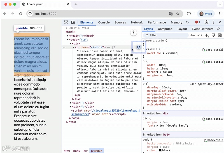This screenshot has height=153, width=224.
Task: Toggle the :hov element state panel
Action: click(193, 35)
